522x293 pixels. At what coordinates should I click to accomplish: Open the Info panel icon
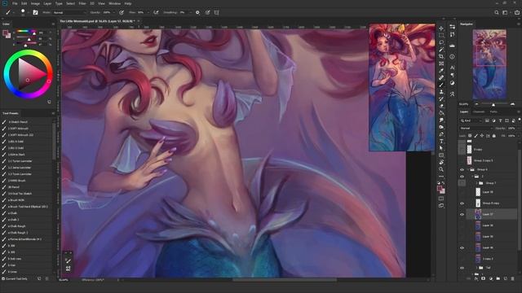452,57
